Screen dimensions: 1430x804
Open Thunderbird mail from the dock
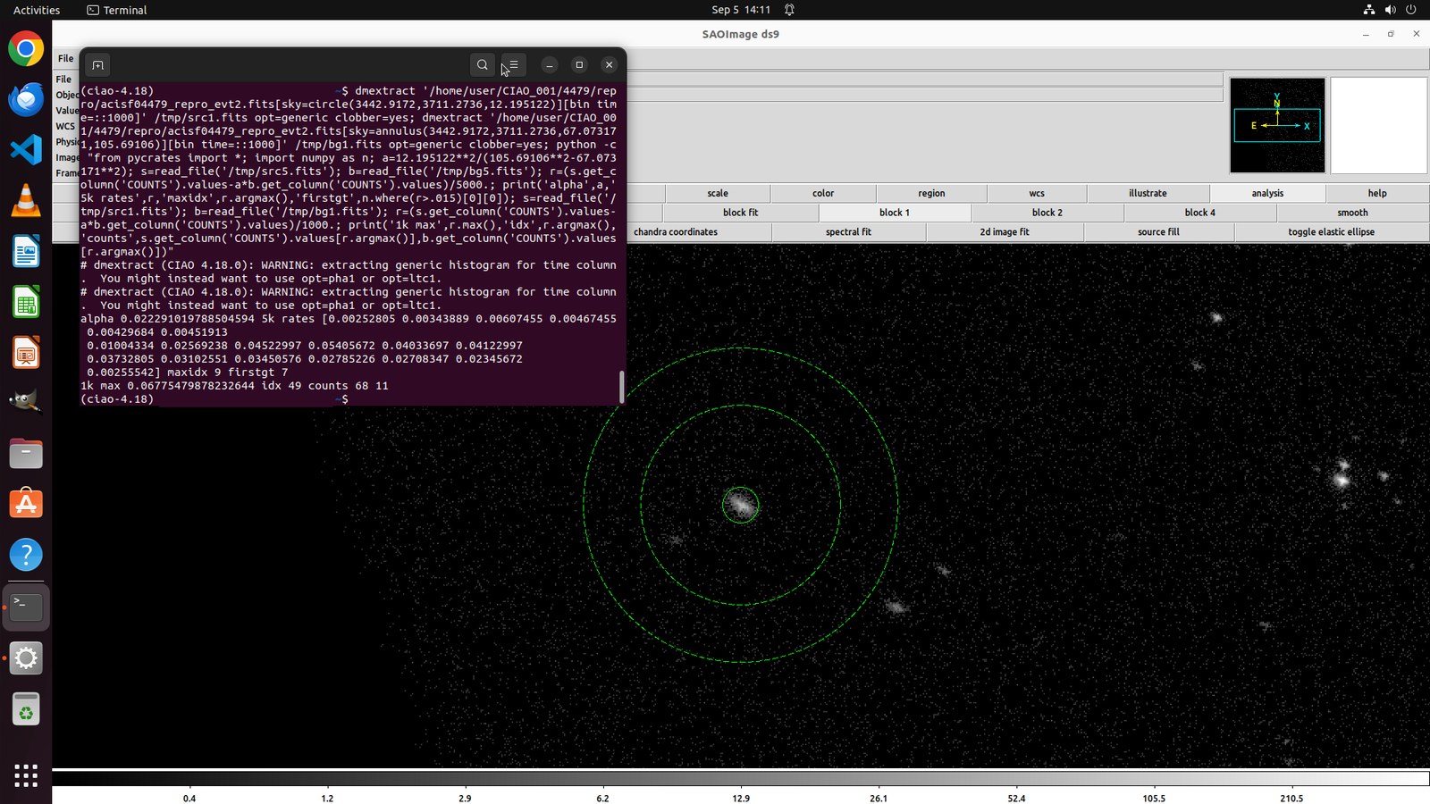pyautogui.click(x=26, y=99)
